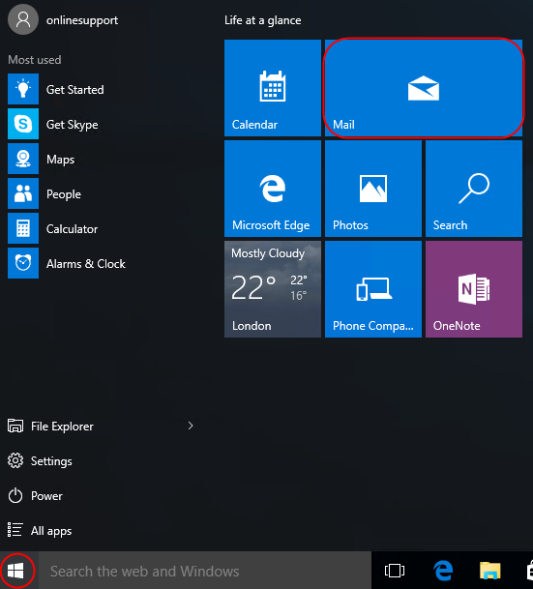Expand the File Explorer jump list arrow

(x=191, y=426)
